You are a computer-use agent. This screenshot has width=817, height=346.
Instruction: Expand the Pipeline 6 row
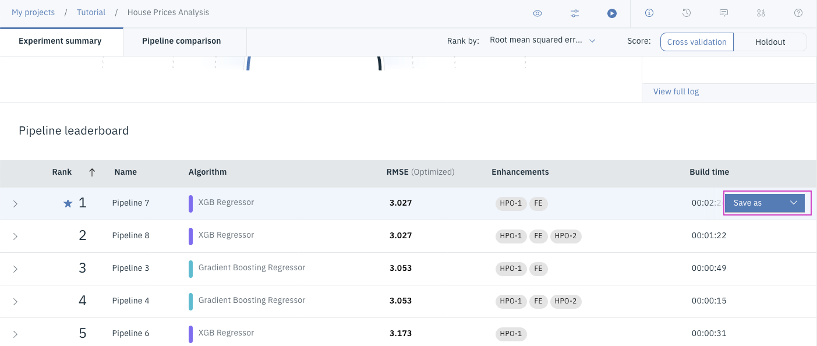tap(15, 334)
